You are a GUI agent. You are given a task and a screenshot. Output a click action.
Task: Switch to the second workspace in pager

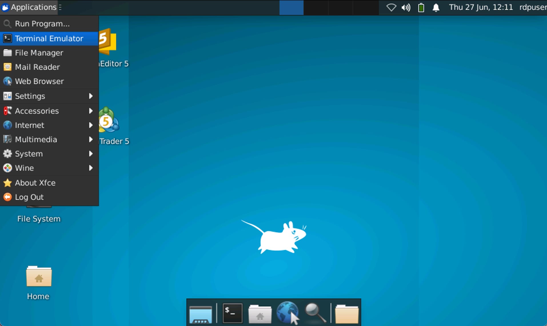(x=316, y=7)
